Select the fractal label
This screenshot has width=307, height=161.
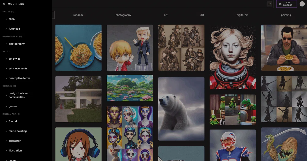click(x=13, y=122)
